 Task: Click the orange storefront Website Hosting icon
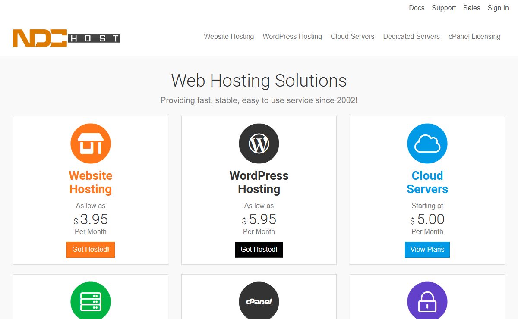point(91,144)
